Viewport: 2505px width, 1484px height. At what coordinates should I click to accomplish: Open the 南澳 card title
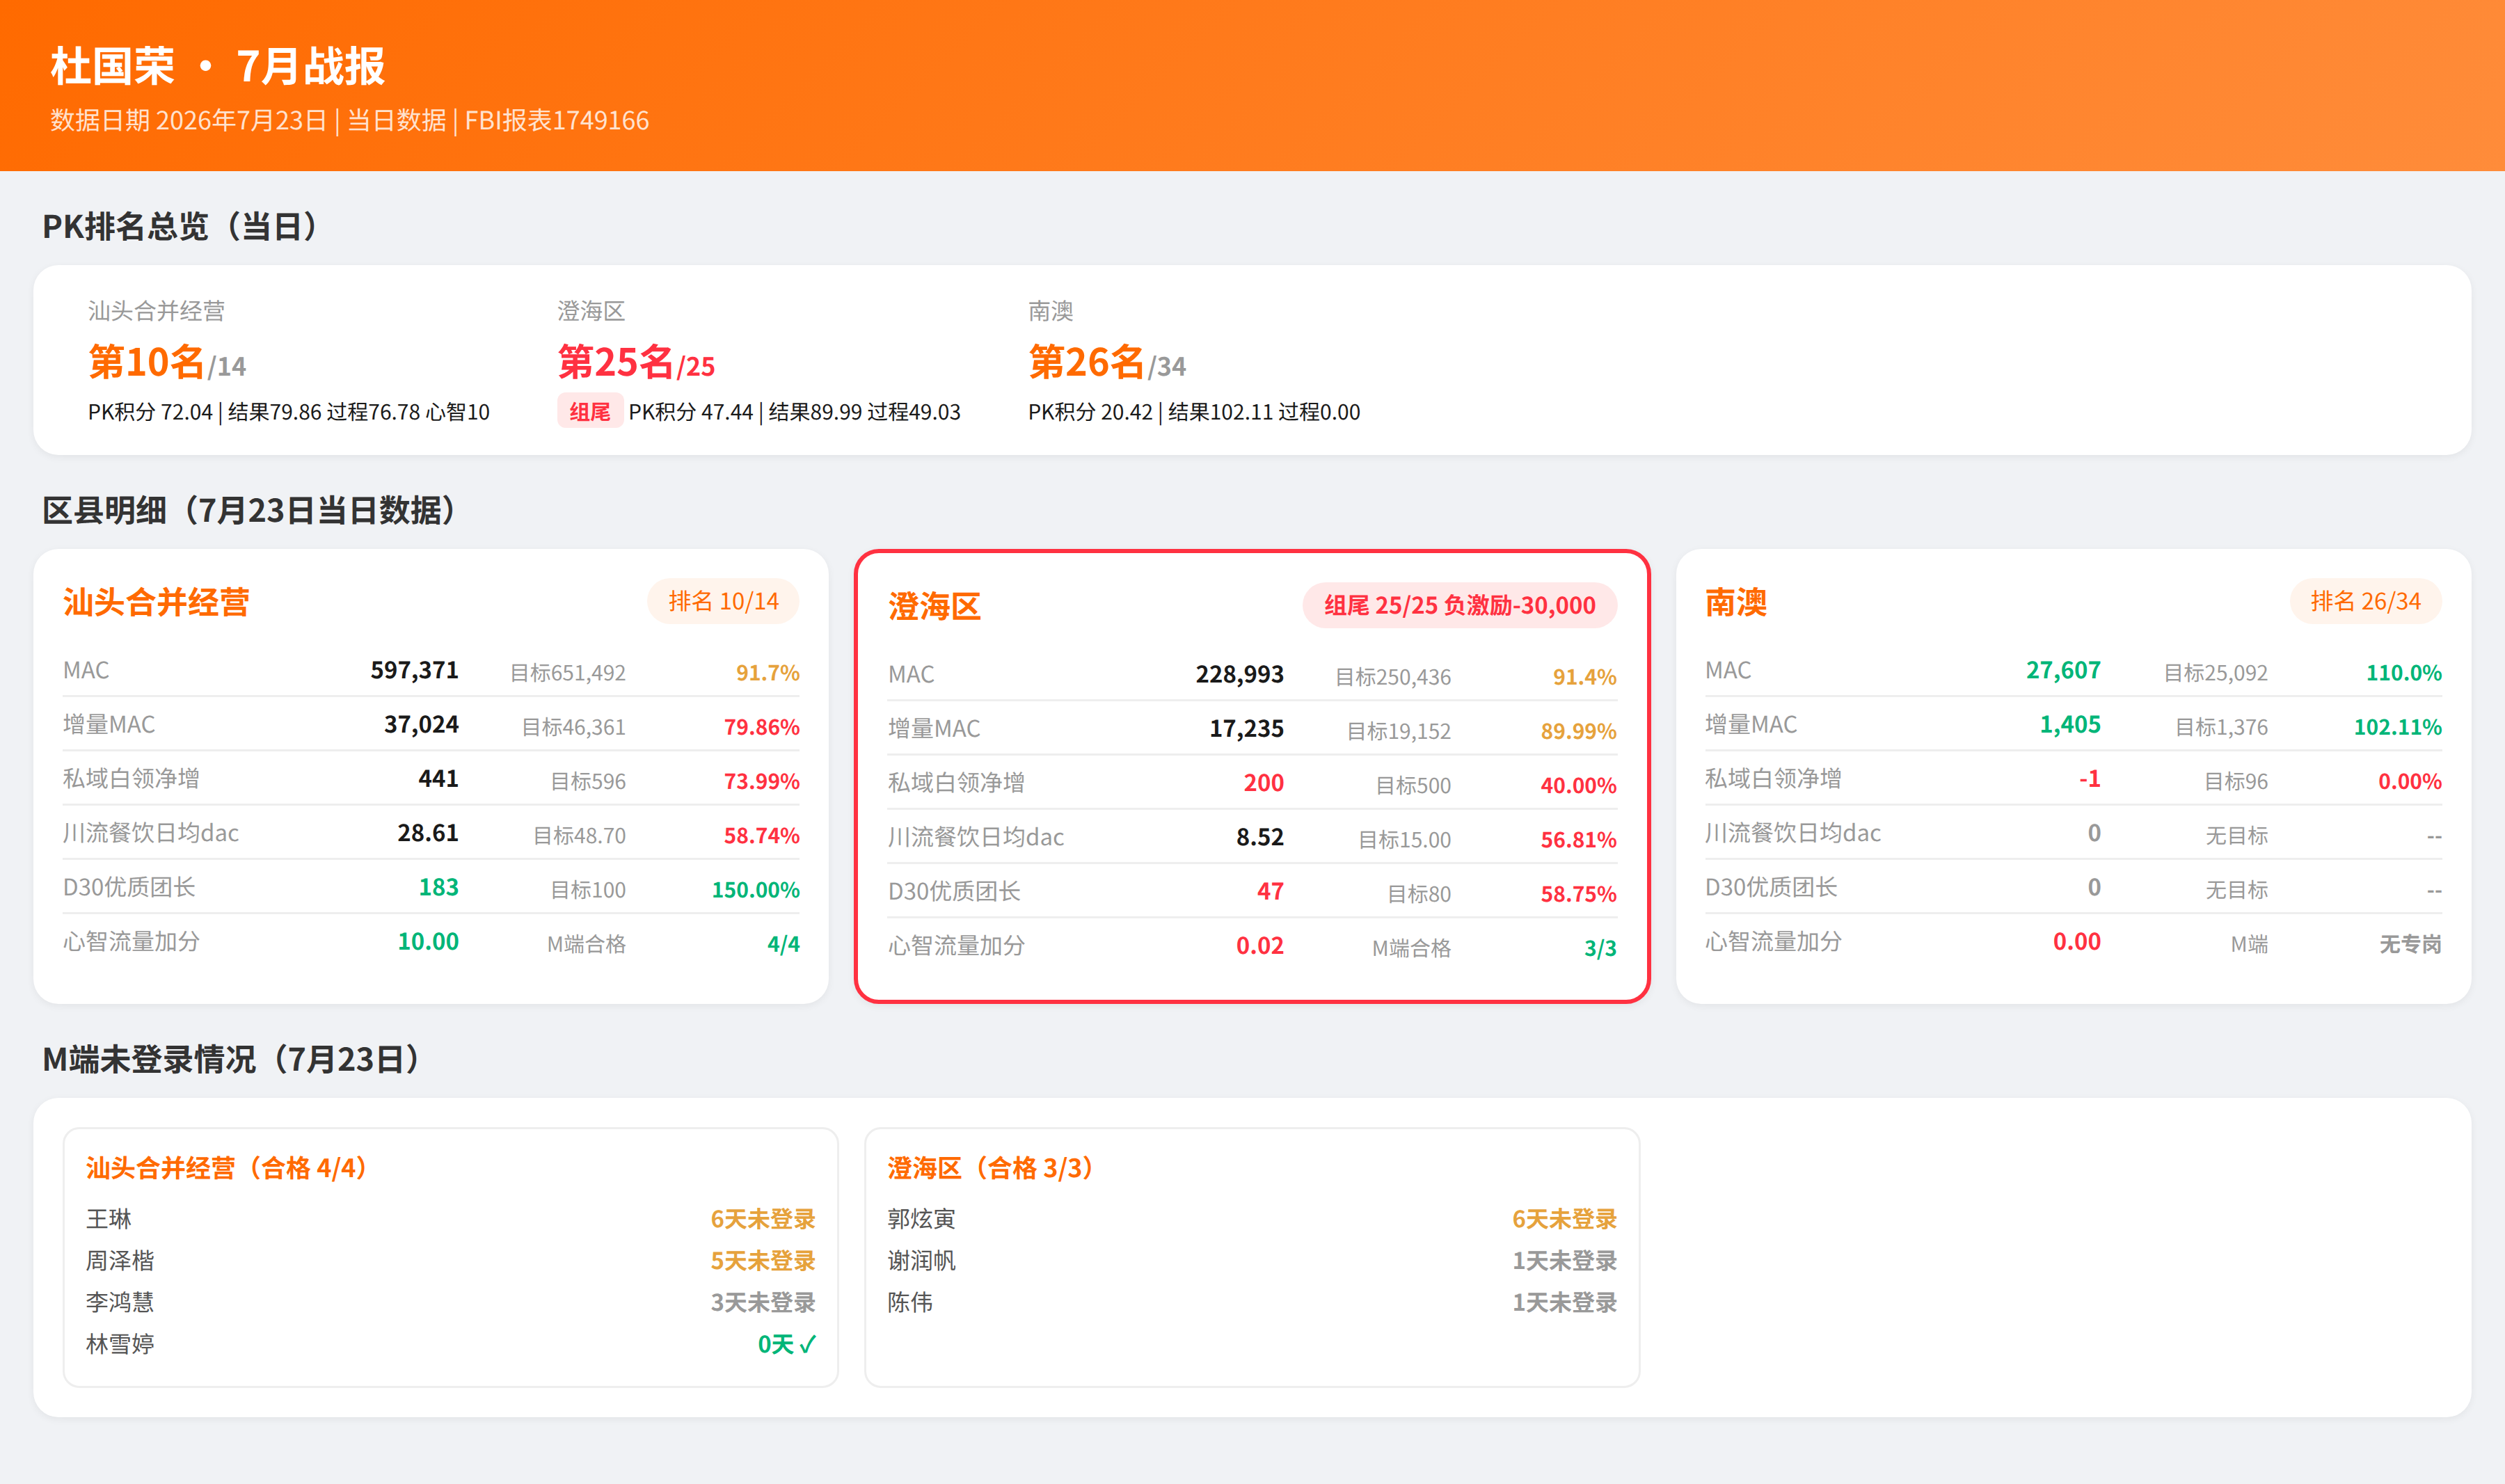[1736, 602]
